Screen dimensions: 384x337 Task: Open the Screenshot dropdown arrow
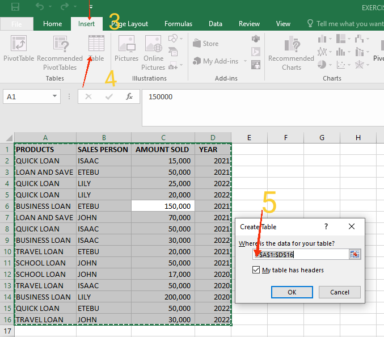(x=182, y=65)
